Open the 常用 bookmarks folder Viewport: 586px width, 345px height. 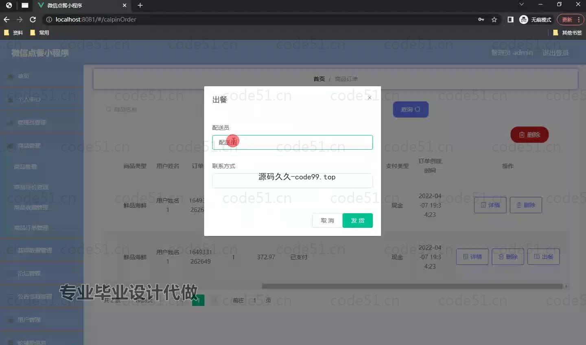click(x=39, y=33)
